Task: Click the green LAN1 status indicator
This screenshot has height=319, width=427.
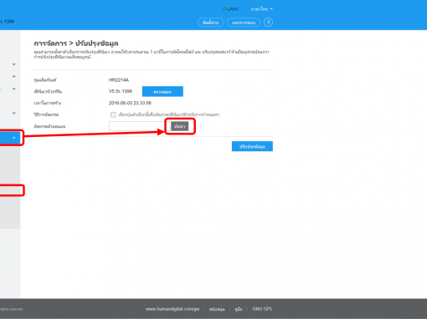Action: pyautogui.click(x=230, y=9)
